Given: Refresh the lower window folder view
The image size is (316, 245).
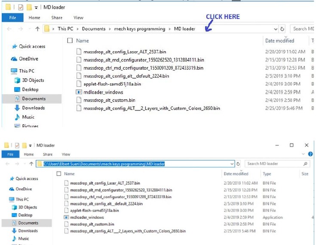Looking at the screenshot, I should [x=238, y=164].
